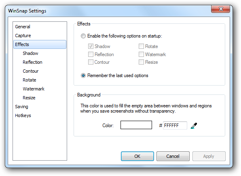Check the Rotate checkbox
This screenshot has height=176, width=241.
(141, 46)
